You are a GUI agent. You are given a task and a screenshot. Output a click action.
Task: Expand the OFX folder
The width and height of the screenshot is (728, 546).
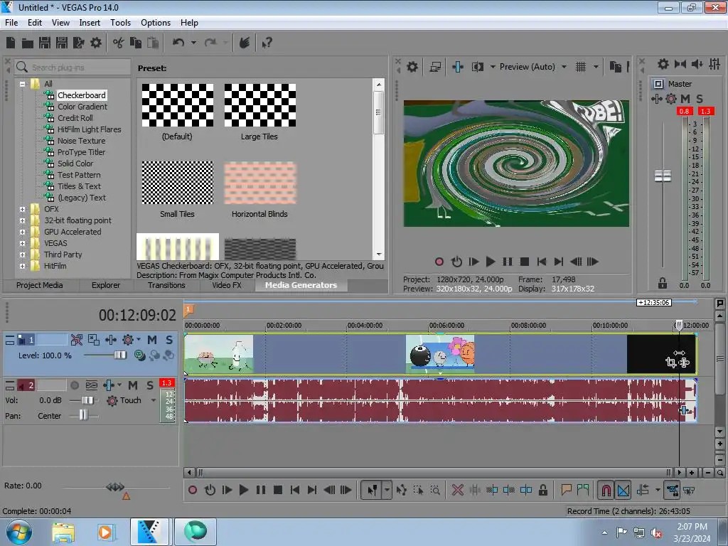pyautogui.click(x=22, y=210)
